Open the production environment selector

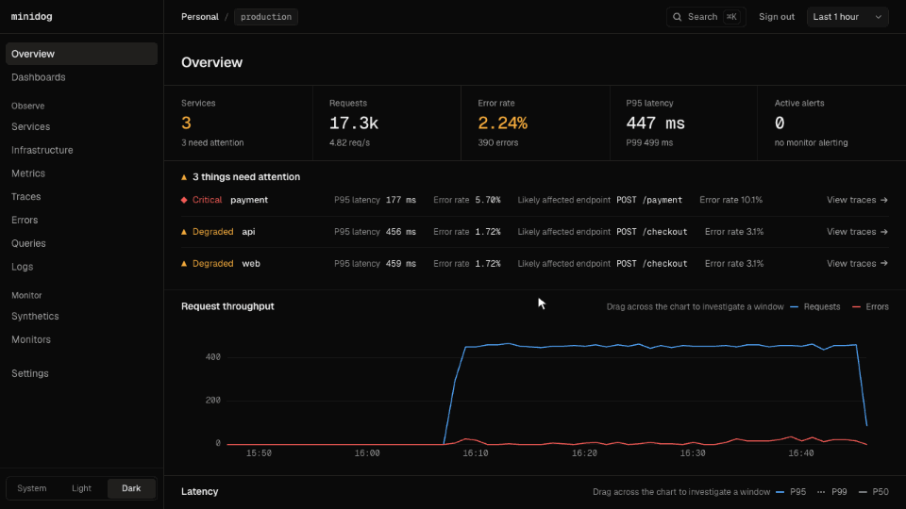266,17
